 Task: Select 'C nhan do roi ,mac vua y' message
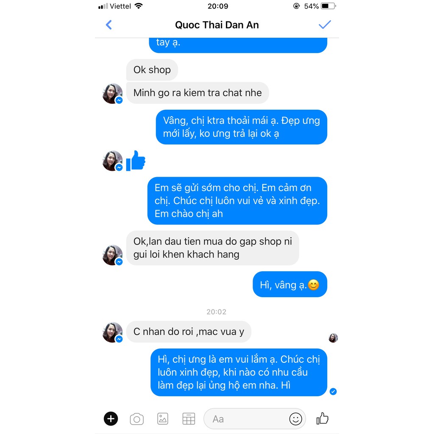189,331
